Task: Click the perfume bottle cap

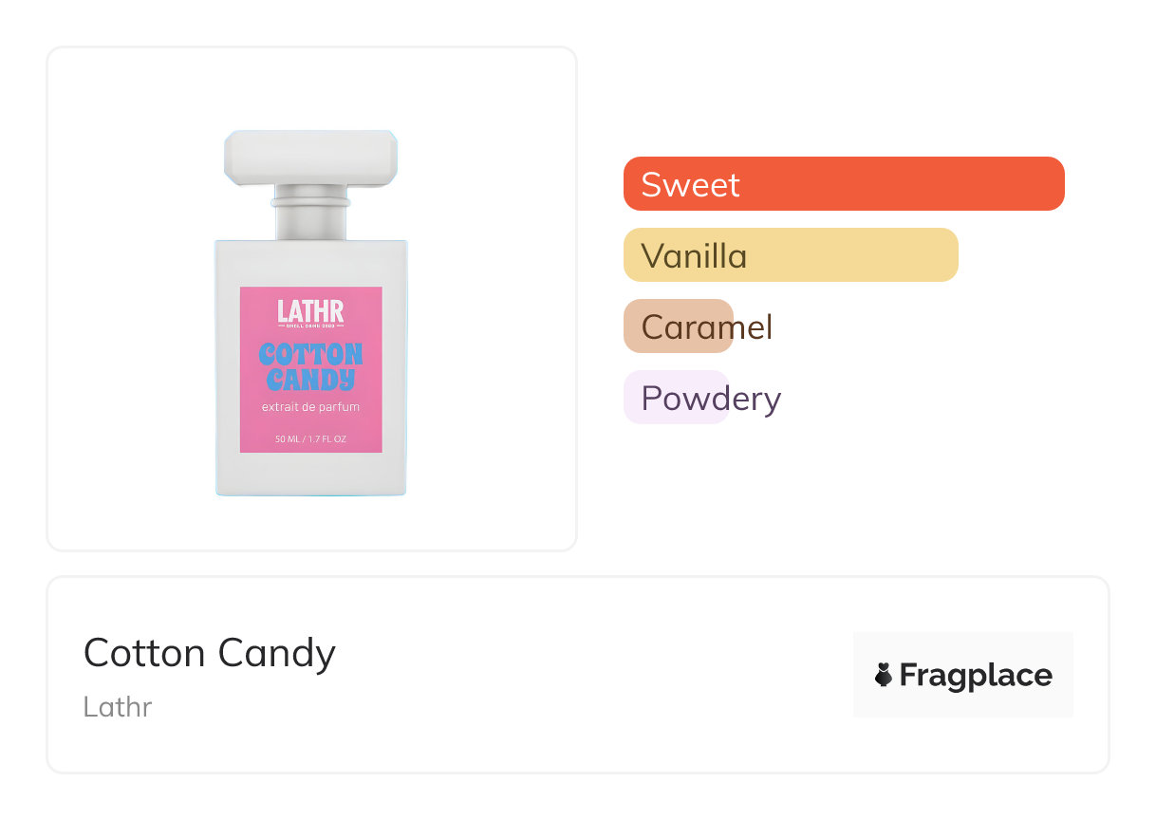Action: [311, 158]
